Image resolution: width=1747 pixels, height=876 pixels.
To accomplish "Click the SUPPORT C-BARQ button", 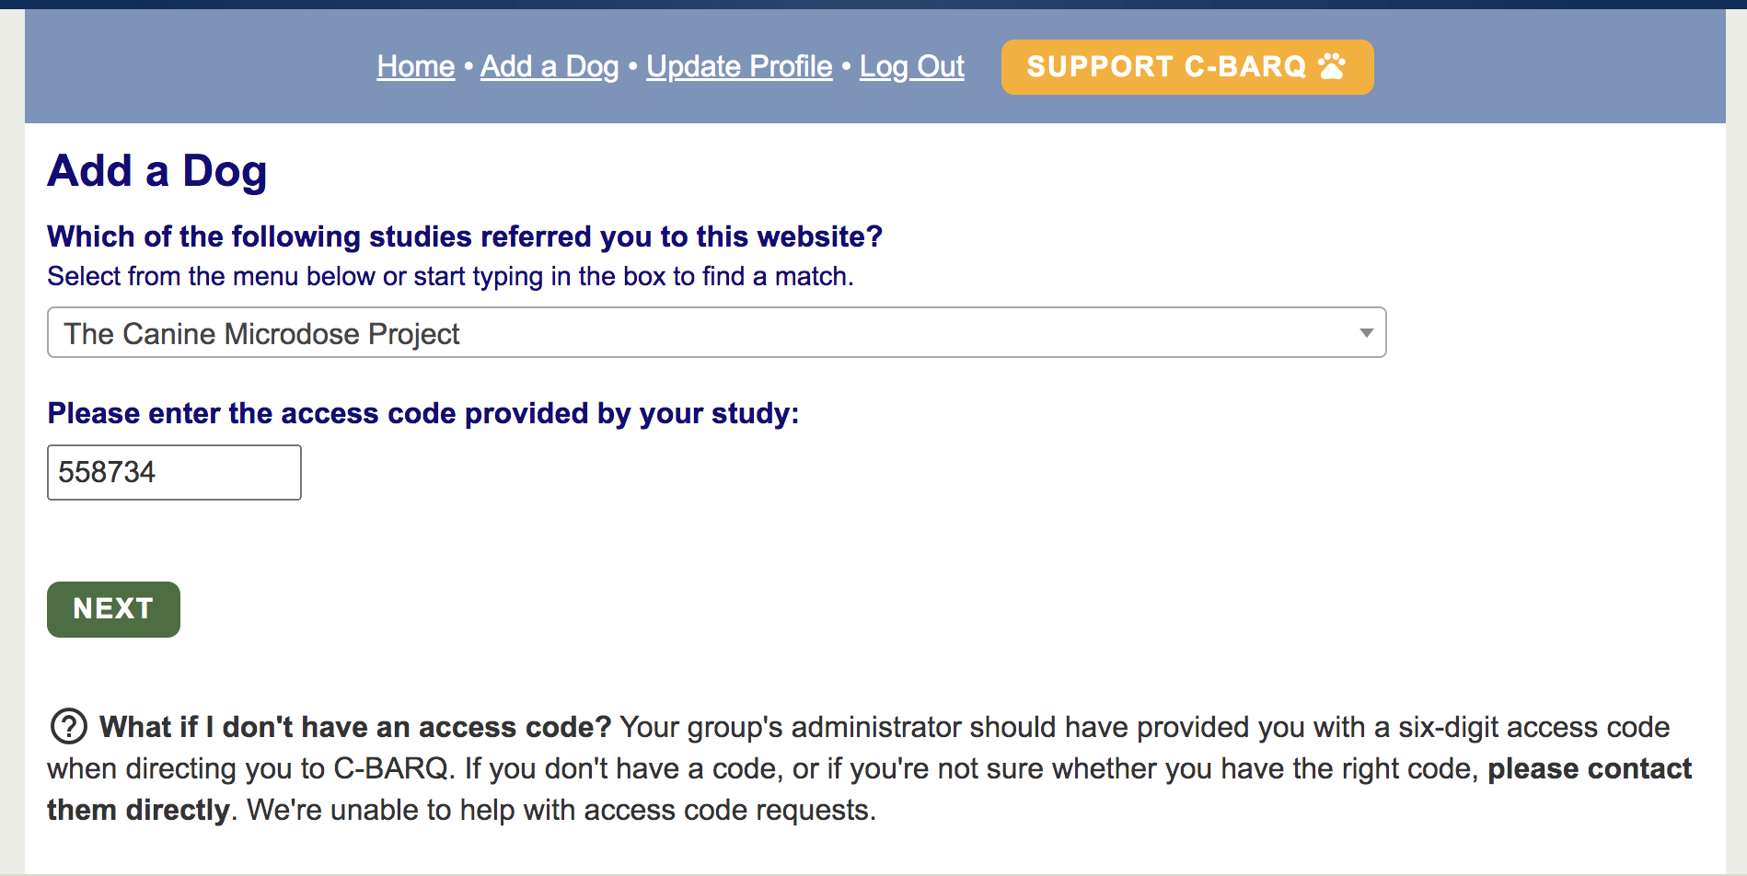I will pos(1187,66).
